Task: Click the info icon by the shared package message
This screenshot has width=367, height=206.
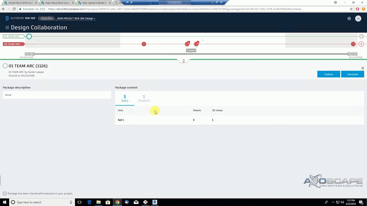Action: click(x=5, y=194)
